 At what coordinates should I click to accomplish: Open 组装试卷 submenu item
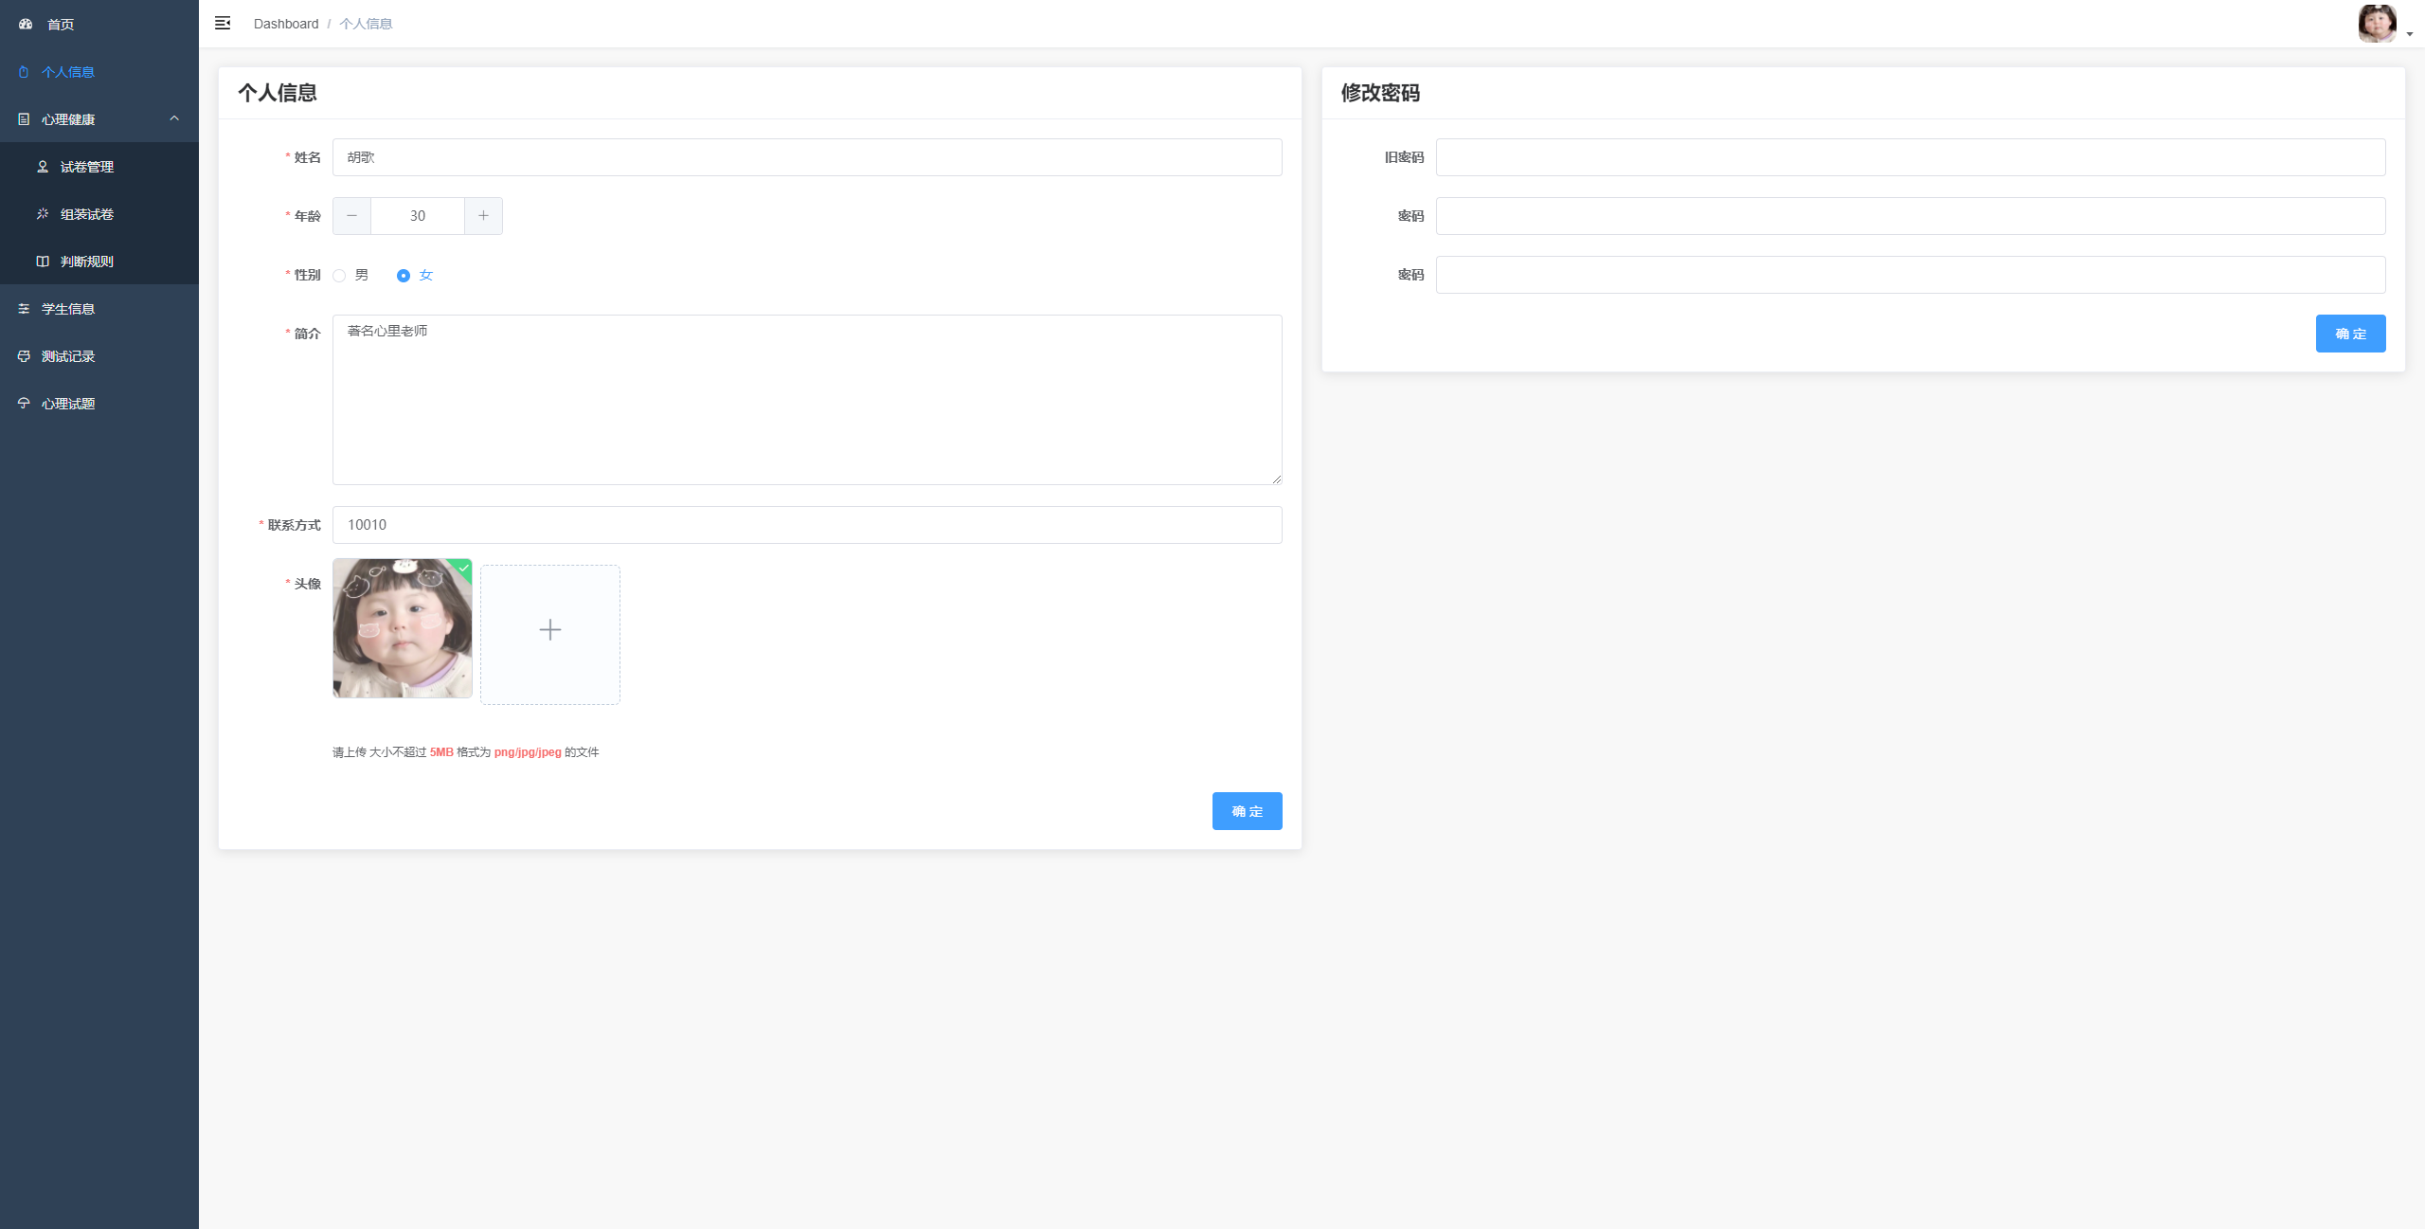[x=99, y=214]
